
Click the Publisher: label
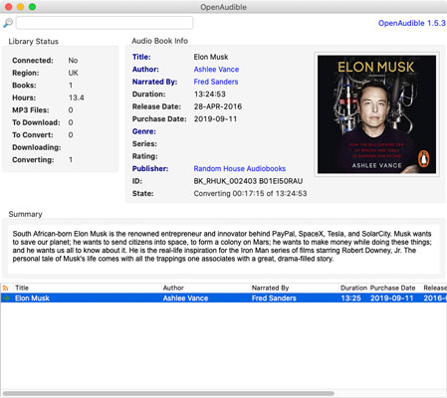tap(150, 168)
